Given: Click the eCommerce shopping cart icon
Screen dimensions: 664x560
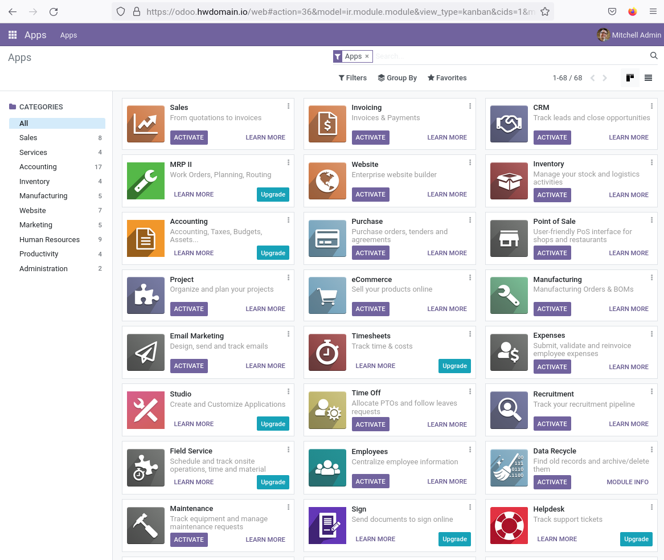Looking at the screenshot, I should click(x=327, y=295).
